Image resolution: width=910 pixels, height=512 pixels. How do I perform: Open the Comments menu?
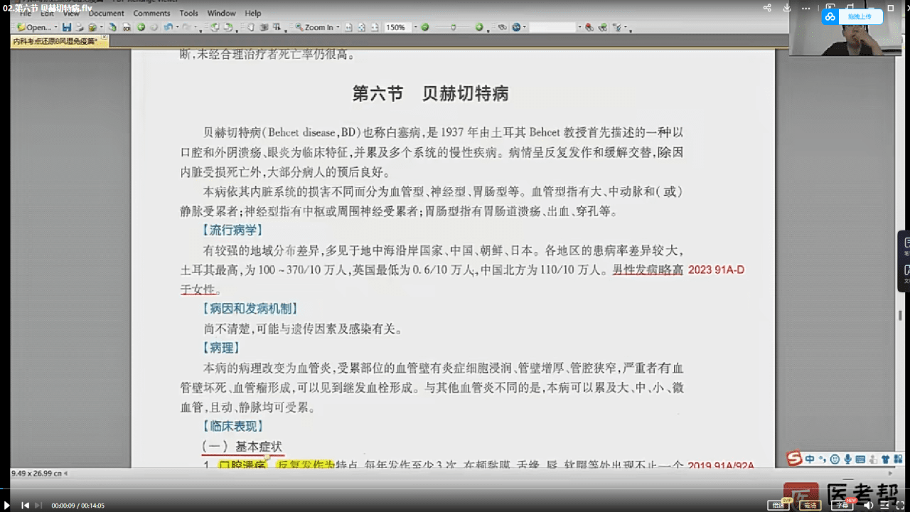[x=151, y=13]
